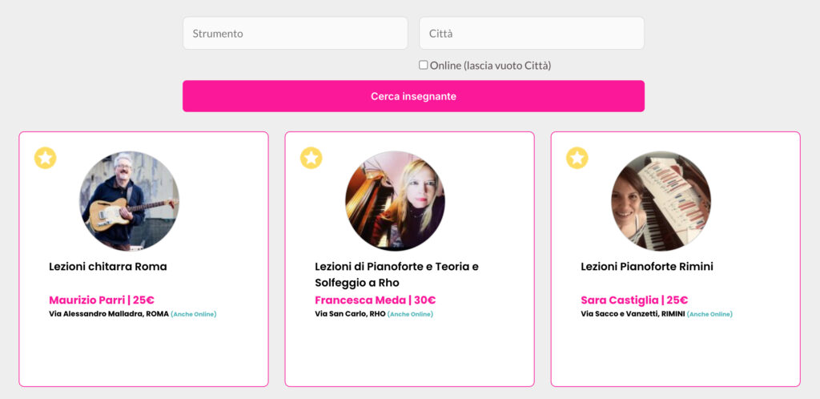Select the Maurizio Parri | 25€ name
820x399 pixels.
tap(102, 300)
